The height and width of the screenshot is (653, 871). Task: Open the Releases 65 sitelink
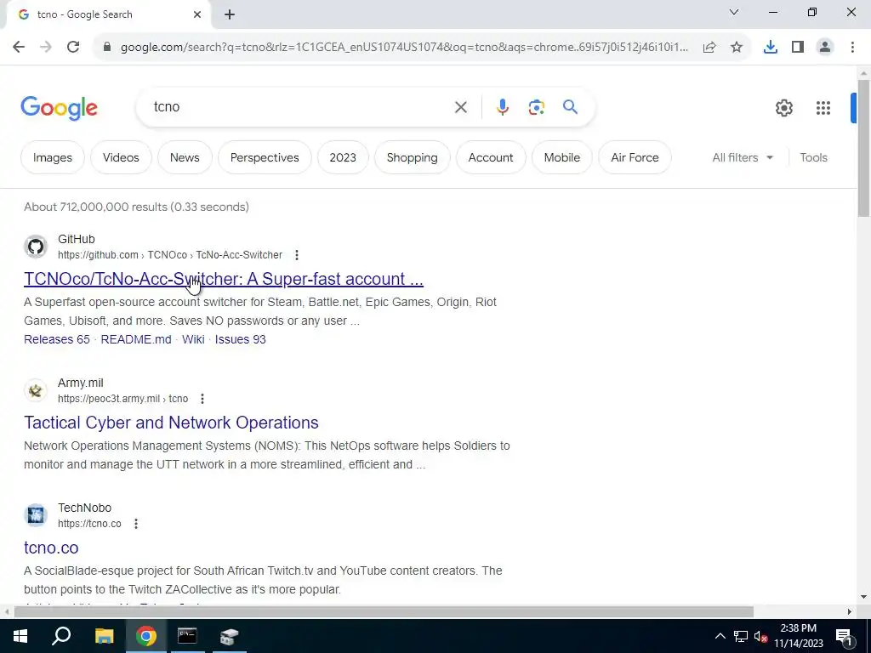pos(57,339)
